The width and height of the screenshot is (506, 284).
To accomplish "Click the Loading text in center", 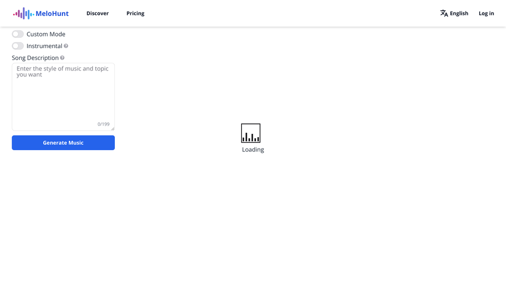I will pos(253,150).
